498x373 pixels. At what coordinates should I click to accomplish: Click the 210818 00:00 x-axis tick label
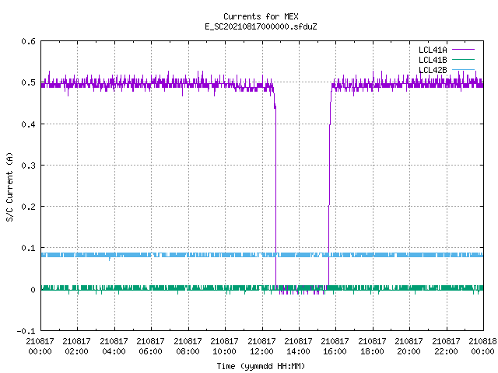pos(482,346)
